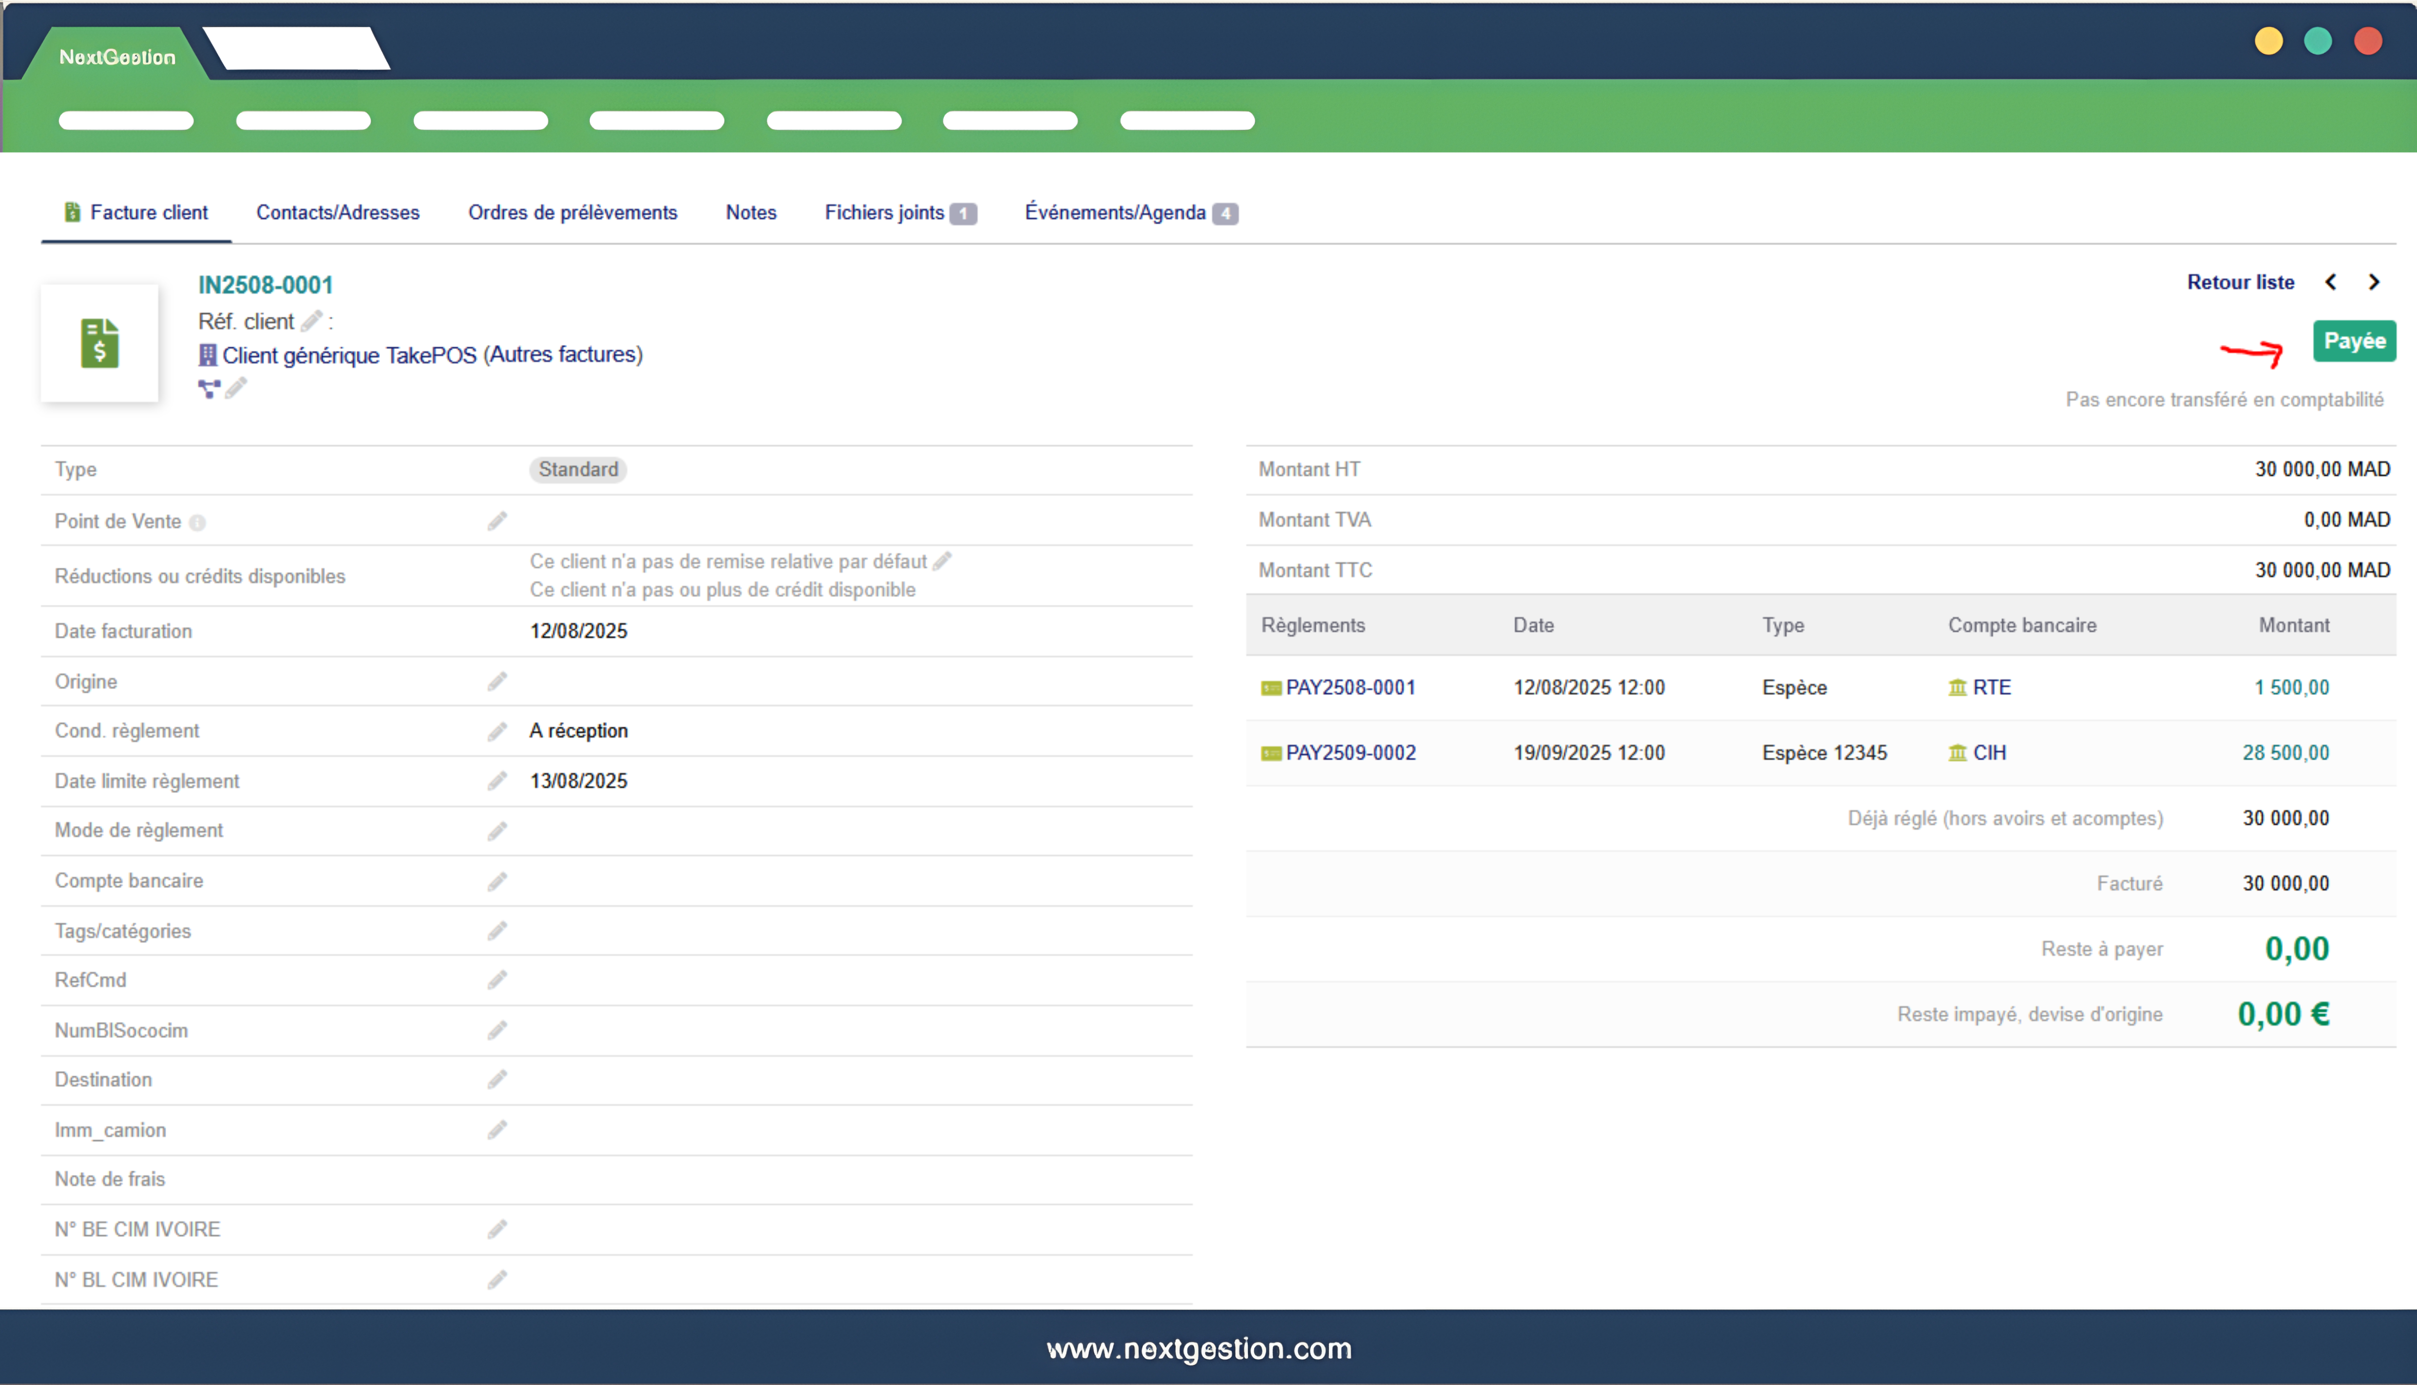Viewport: 2417px width, 1385px height.
Task: Click the edit pencil for Point de Vente
Action: 497,521
